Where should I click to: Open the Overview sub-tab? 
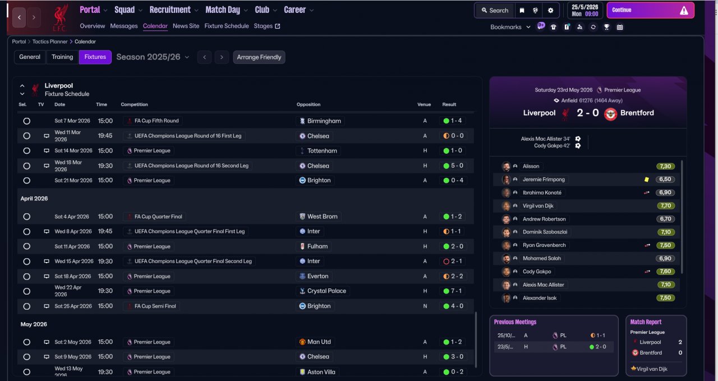[93, 26]
